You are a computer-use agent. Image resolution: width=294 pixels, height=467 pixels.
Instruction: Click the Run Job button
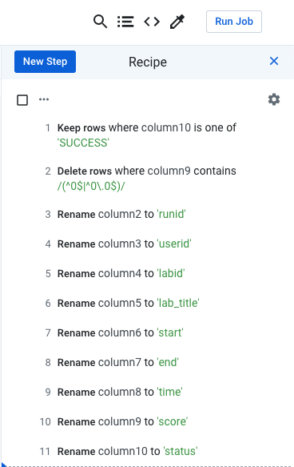click(x=234, y=22)
